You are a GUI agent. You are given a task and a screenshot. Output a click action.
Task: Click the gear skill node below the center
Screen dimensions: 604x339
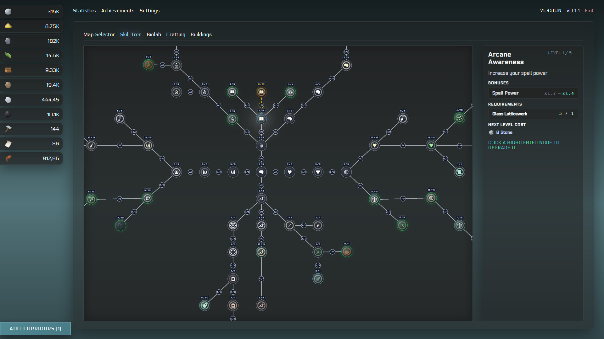[x=233, y=225]
